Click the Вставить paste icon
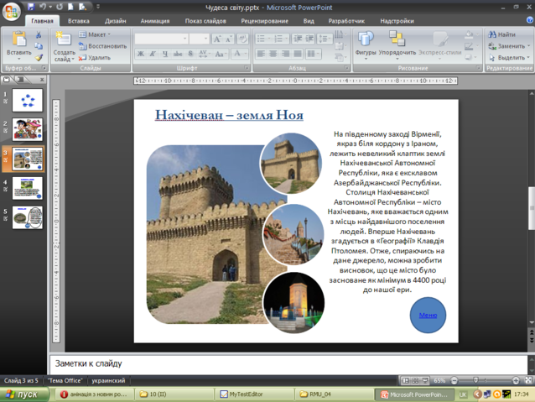Image resolution: width=535 pixels, height=402 pixels. (x=19, y=39)
